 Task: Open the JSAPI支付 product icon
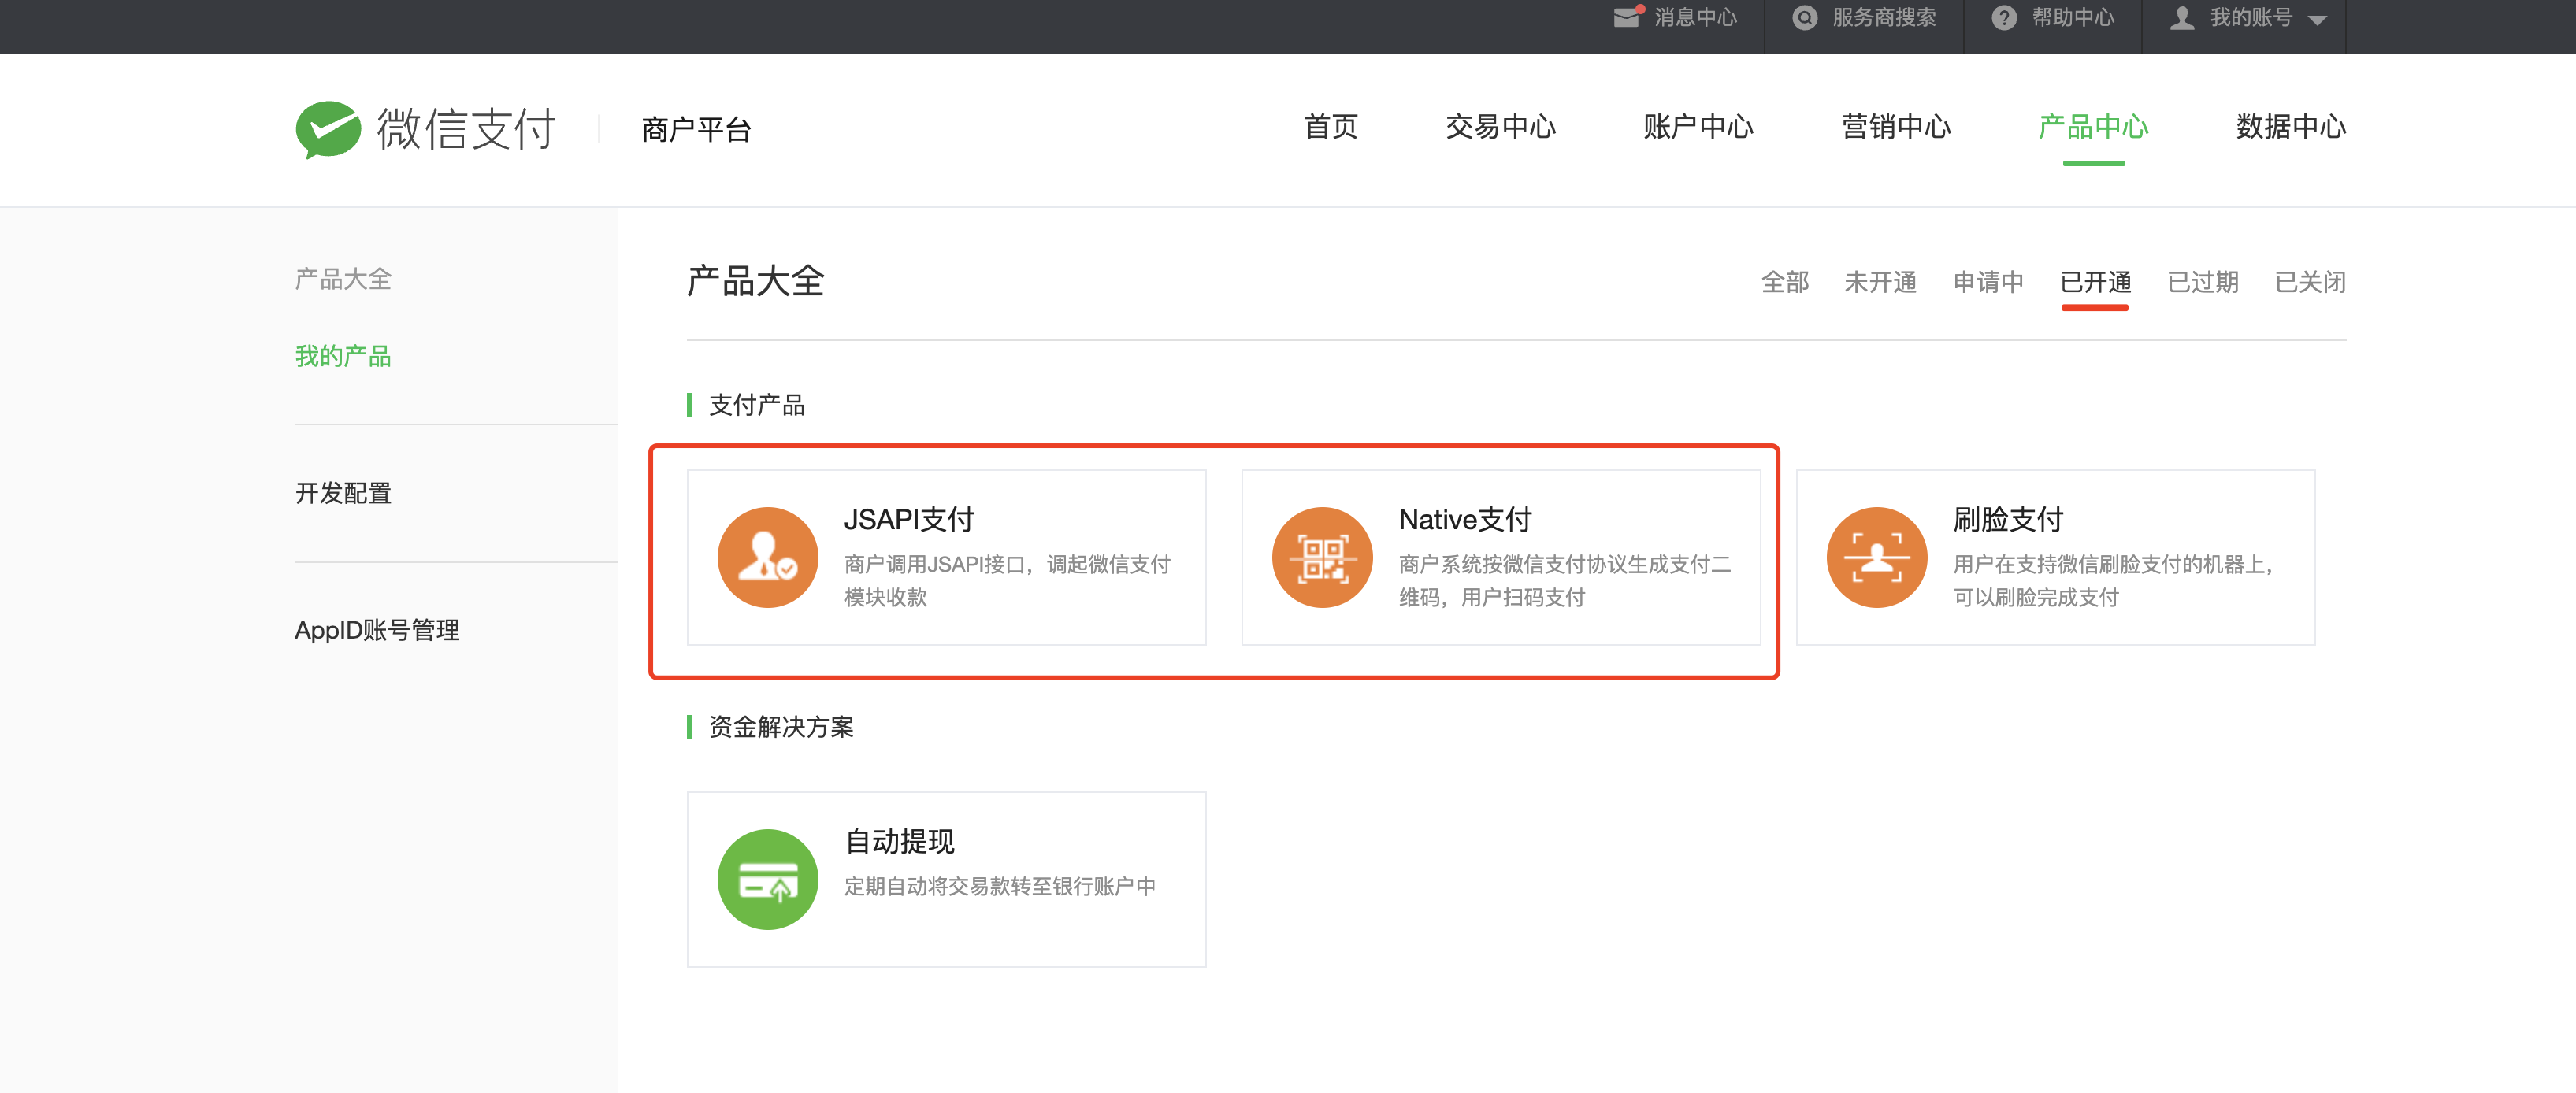(x=767, y=557)
